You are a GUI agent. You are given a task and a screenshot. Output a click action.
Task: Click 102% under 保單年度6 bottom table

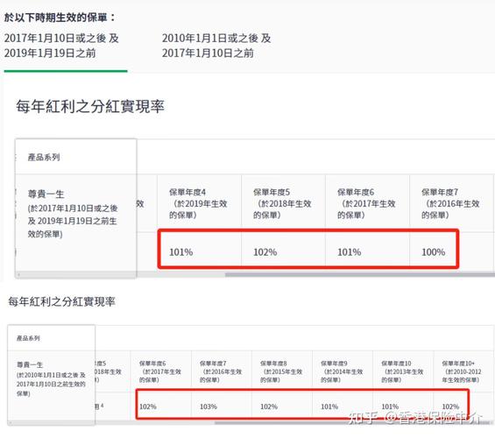pos(148,406)
